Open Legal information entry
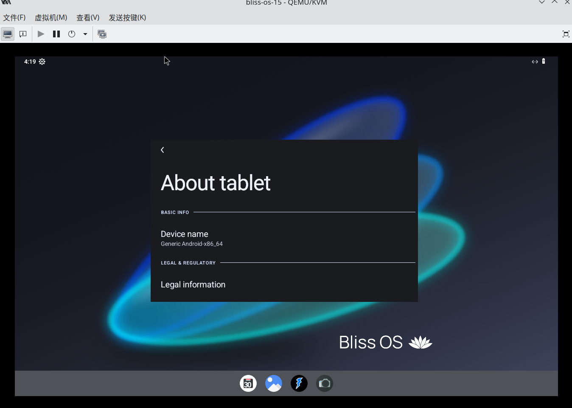This screenshot has width=572, height=408. [x=193, y=284]
